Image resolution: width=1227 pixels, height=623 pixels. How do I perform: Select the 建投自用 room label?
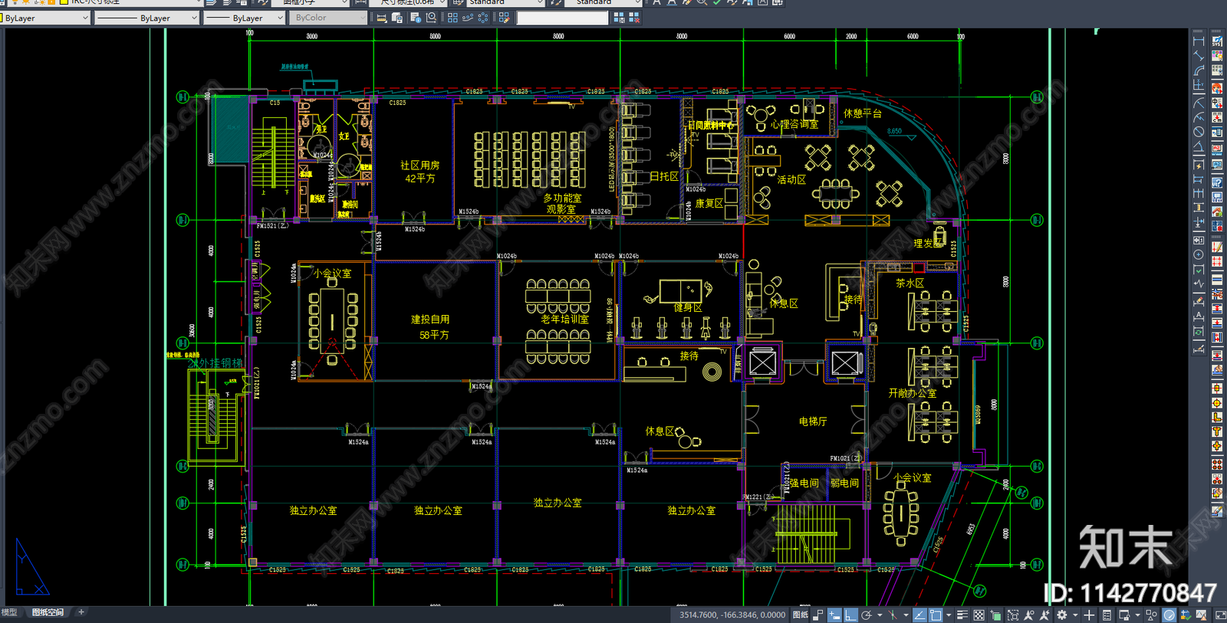(x=430, y=320)
